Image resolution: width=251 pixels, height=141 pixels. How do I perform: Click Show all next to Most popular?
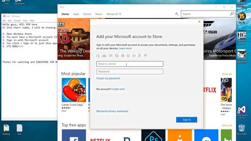[227, 74]
